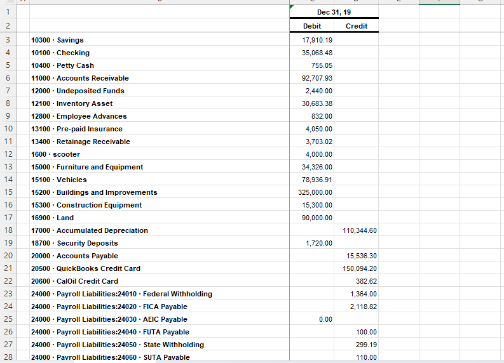Click '18700 · Security Deposits' cell

coord(160,242)
